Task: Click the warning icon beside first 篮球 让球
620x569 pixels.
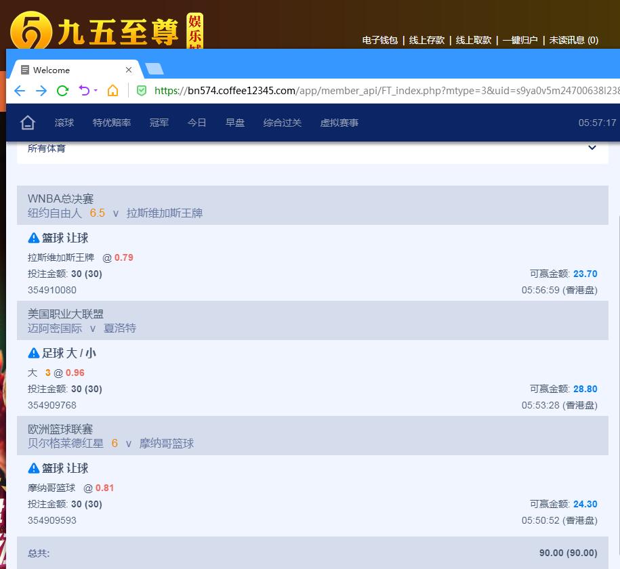Action: tap(34, 238)
